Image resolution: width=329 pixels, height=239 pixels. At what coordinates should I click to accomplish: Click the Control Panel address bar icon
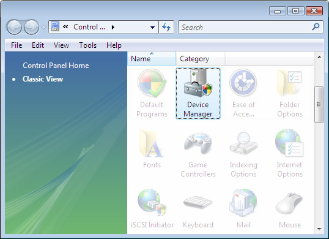[55, 27]
